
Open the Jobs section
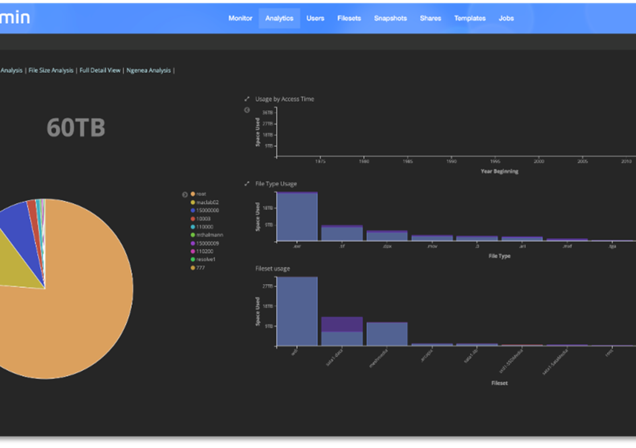(506, 18)
